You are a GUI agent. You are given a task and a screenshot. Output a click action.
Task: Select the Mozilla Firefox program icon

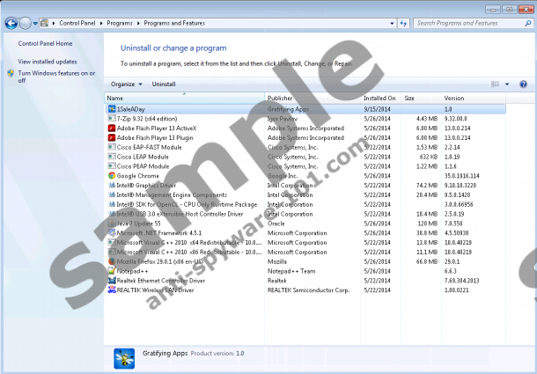(x=111, y=261)
